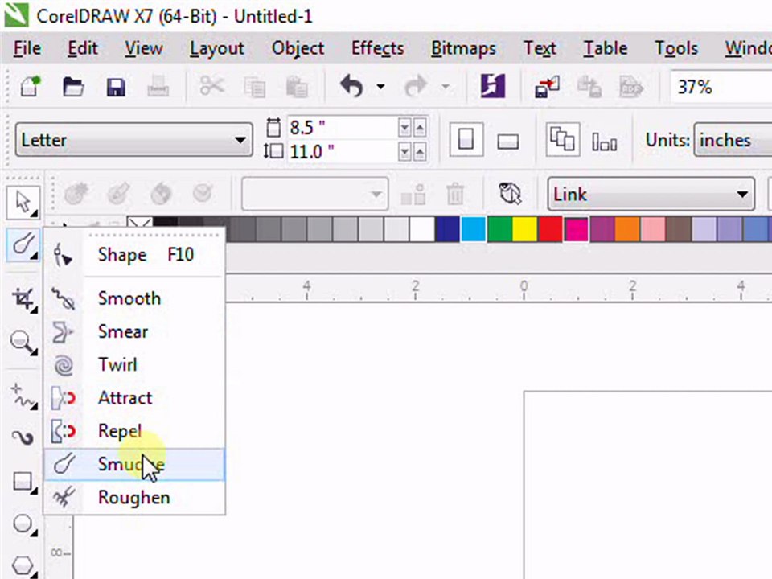Choose Smear tool from flyout

[134, 332]
